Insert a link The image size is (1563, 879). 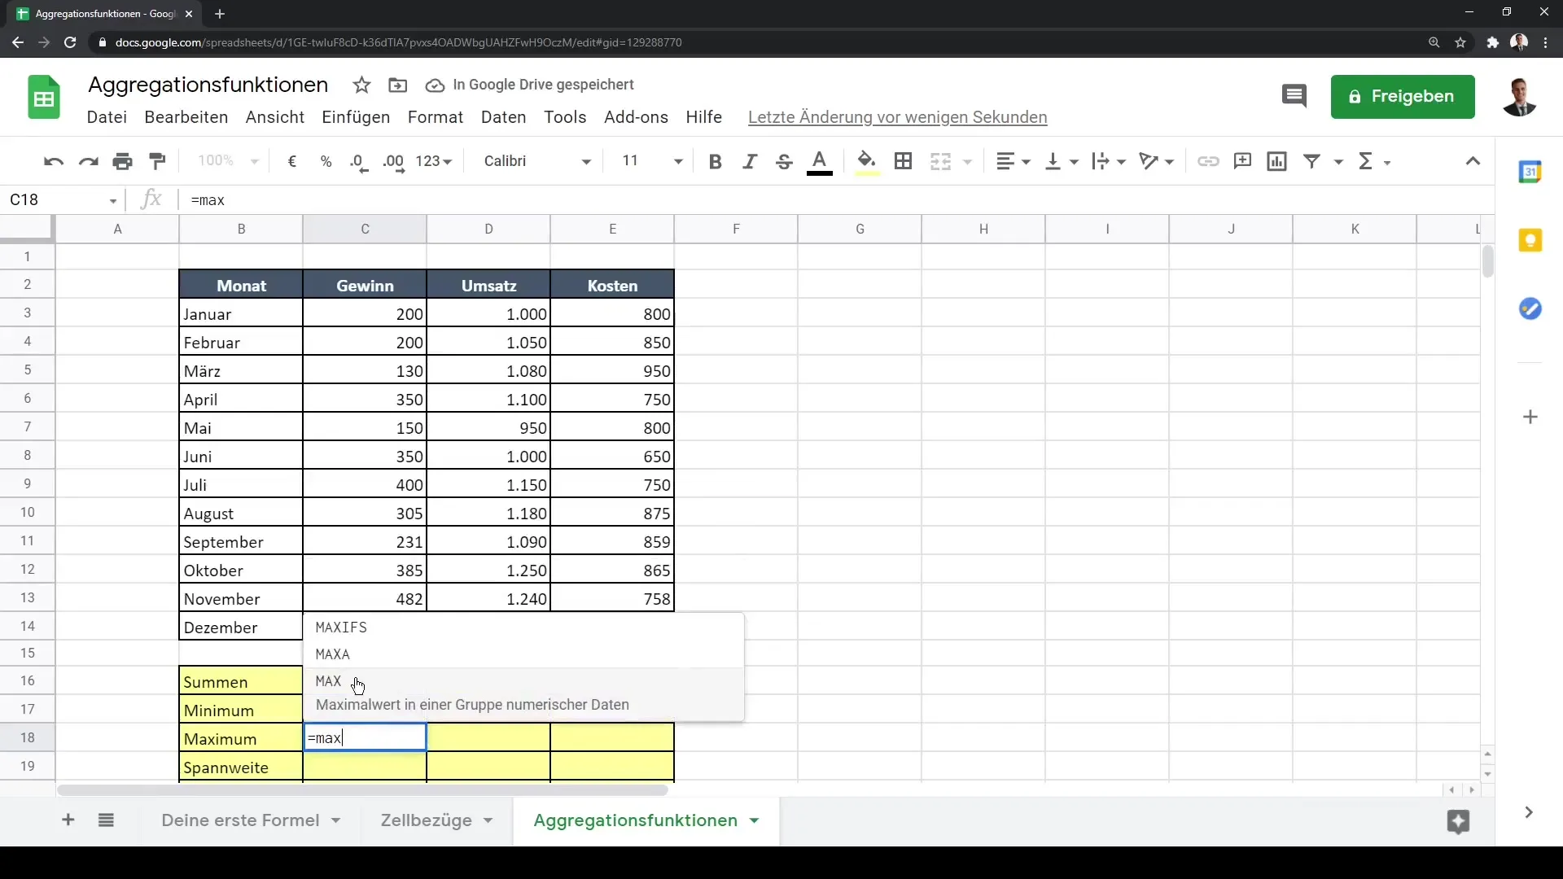[x=1208, y=161]
